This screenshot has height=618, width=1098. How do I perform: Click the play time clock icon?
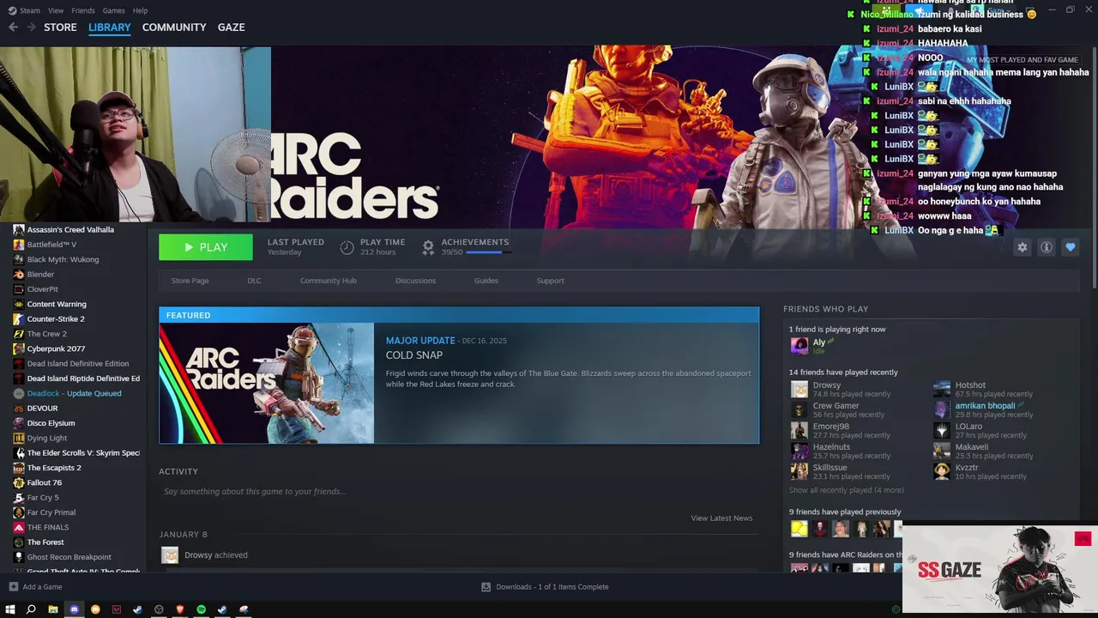coord(347,247)
